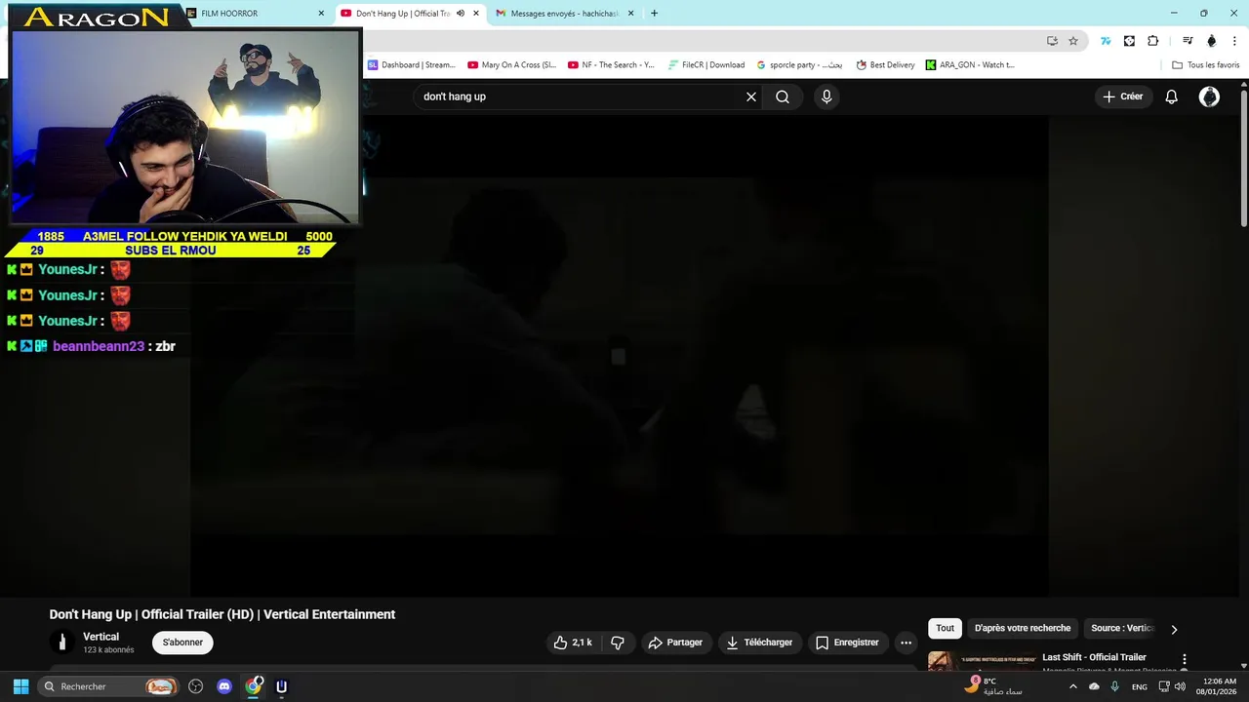Open Chrome from the taskbar

[254, 686]
